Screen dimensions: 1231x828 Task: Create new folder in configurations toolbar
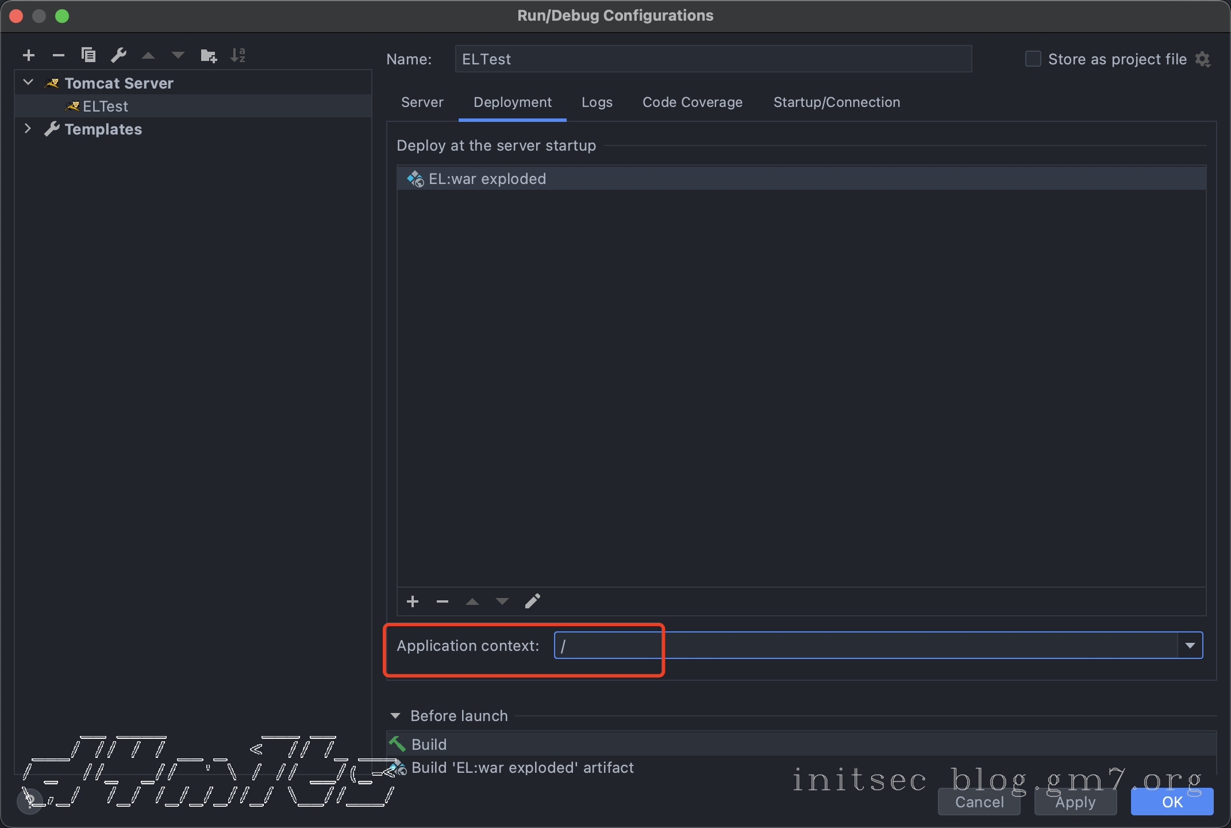click(x=208, y=55)
